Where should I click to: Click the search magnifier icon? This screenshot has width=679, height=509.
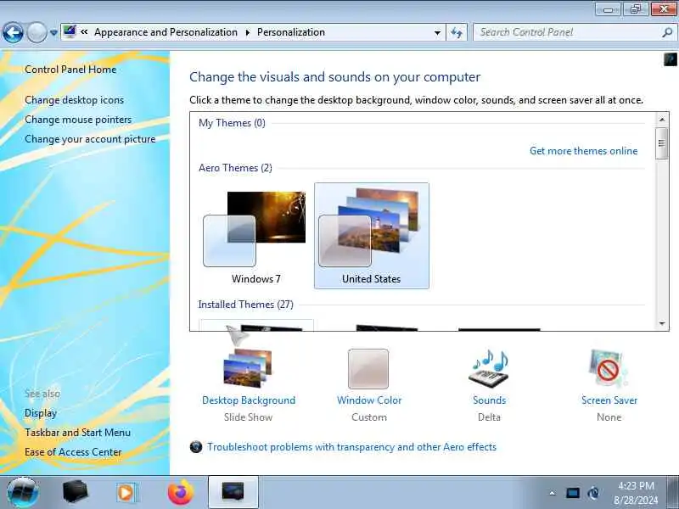pyautogui.click(x=667, y=32)
